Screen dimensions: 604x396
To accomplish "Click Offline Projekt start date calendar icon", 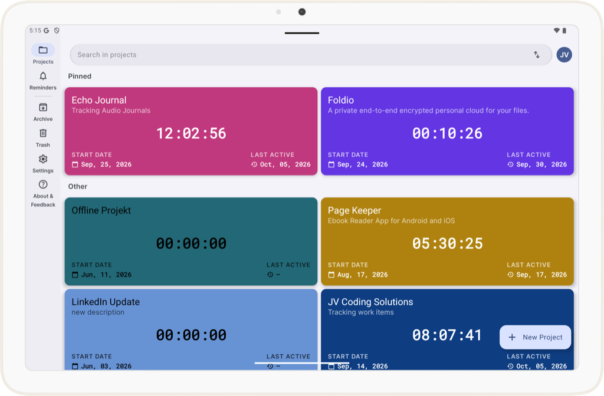I will 75,275.
